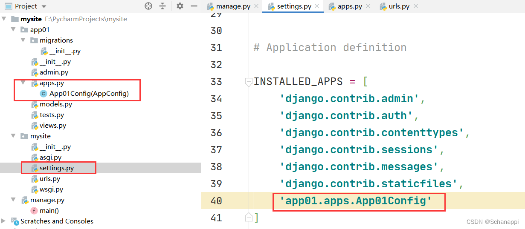Expand Scratches and Consoles node
The image size is (525, 229).
coord(4,221)
